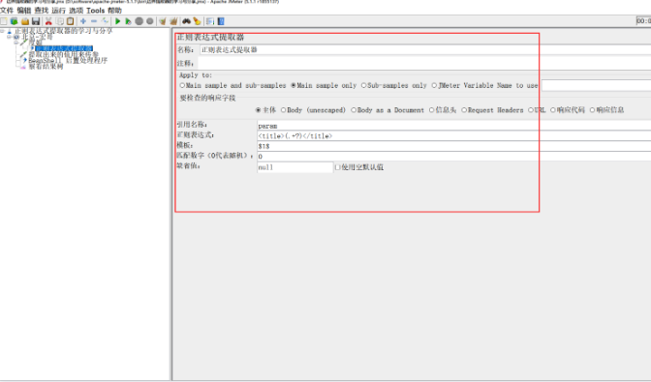Image resolution: width=651 pixels, height=382 pixels.
Task: Collapse all nodes with minus icon
Action: 94,21
